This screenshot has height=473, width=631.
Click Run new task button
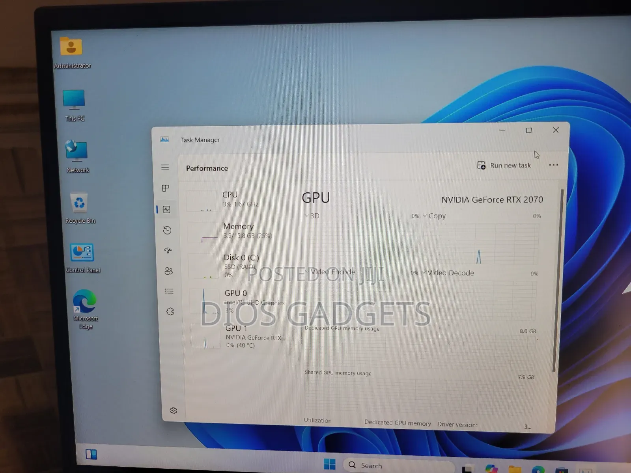[504, 166]
